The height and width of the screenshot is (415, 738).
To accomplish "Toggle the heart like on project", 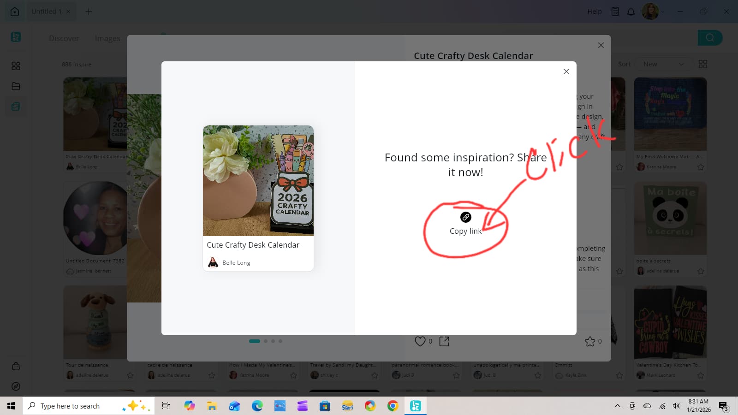I will pos(420,341).
